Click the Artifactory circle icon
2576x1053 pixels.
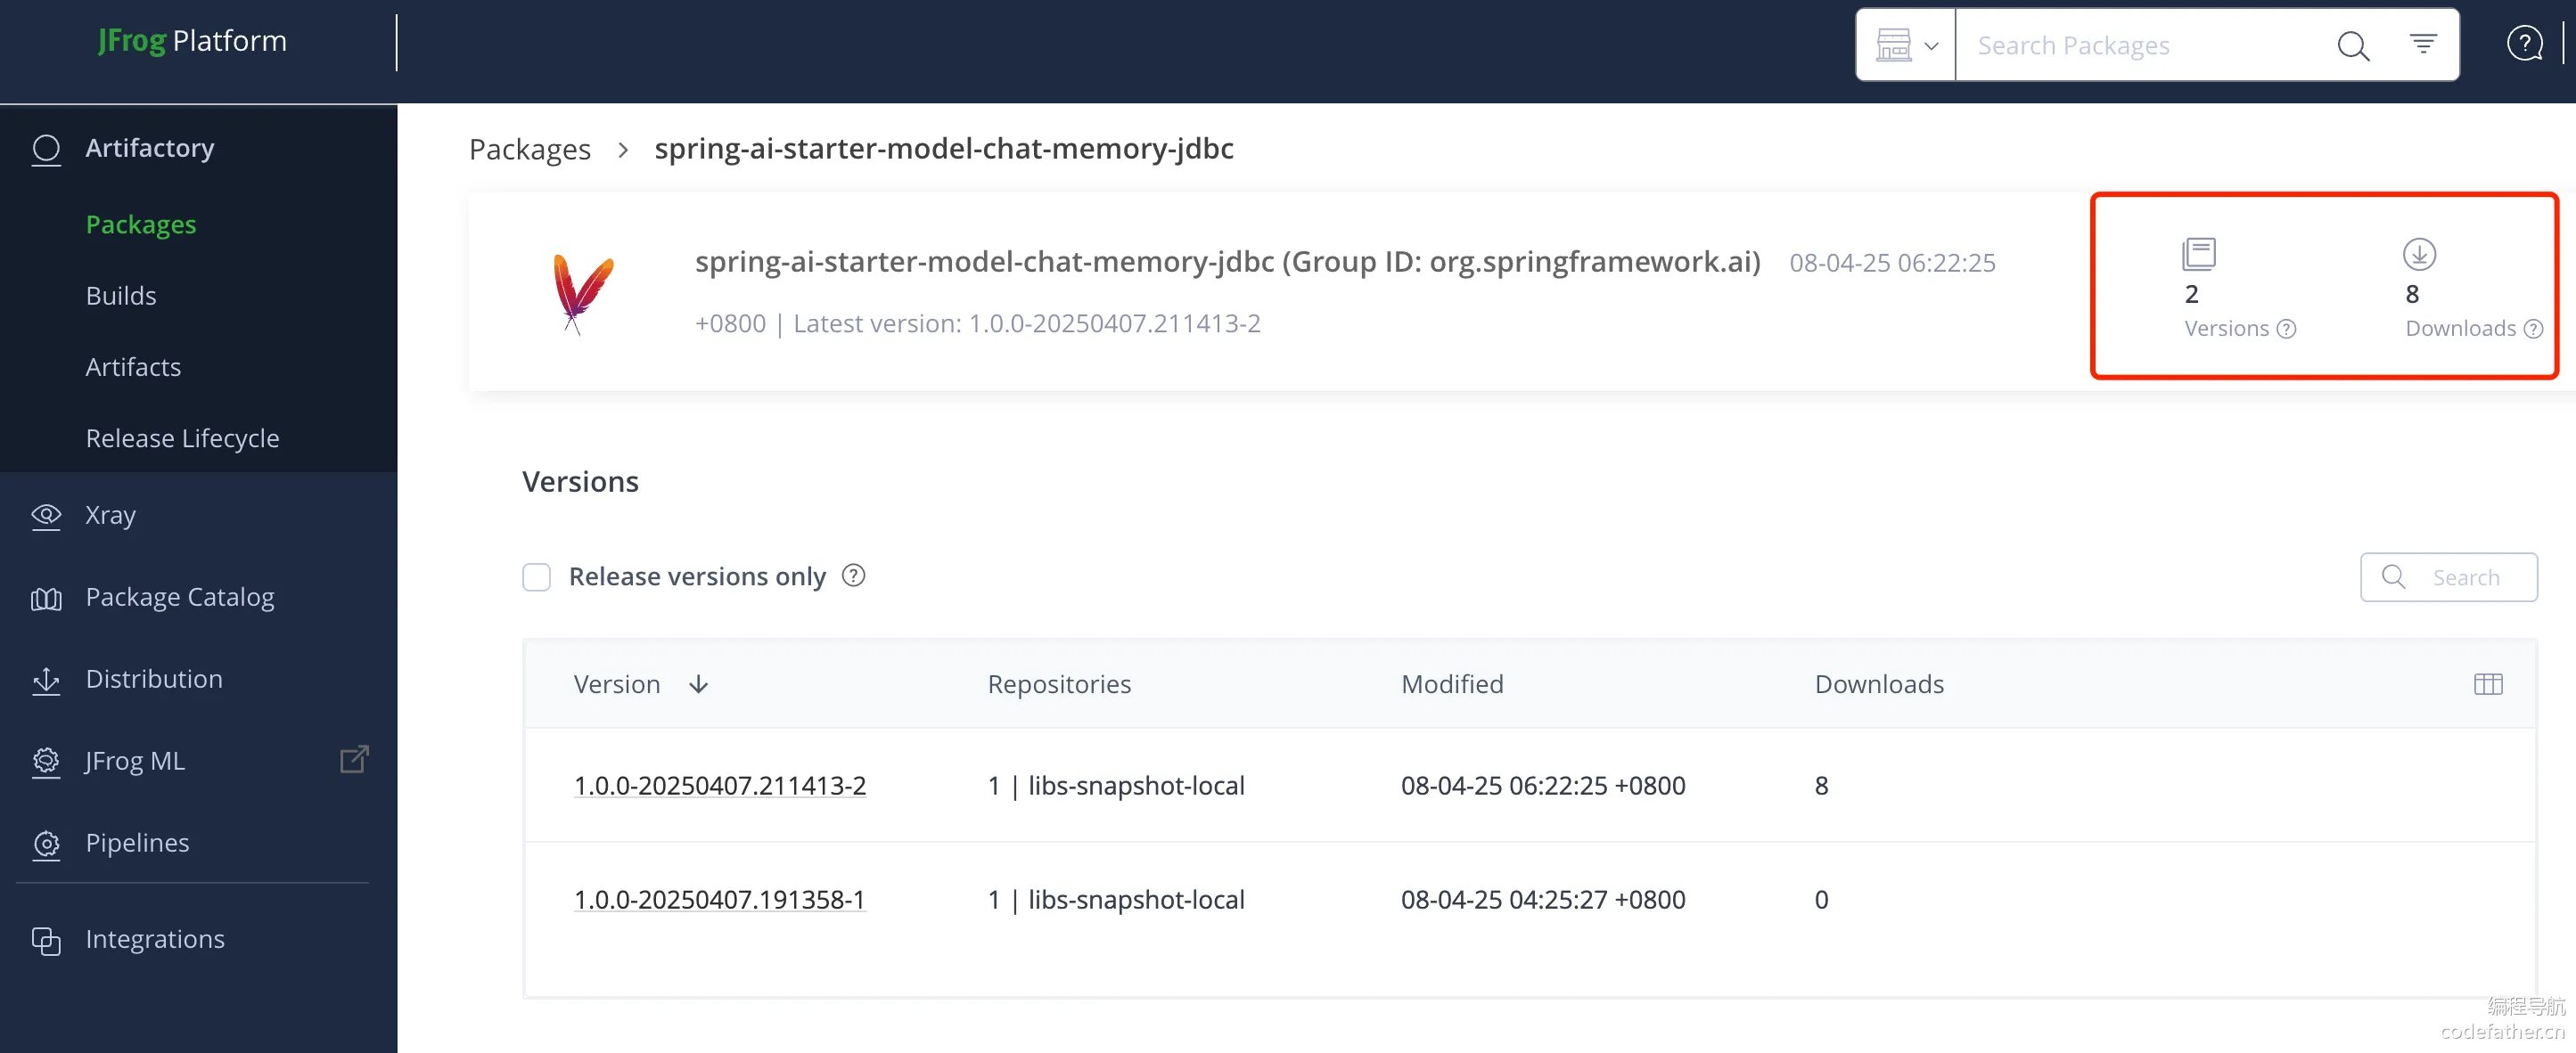(x=46, y=149)
